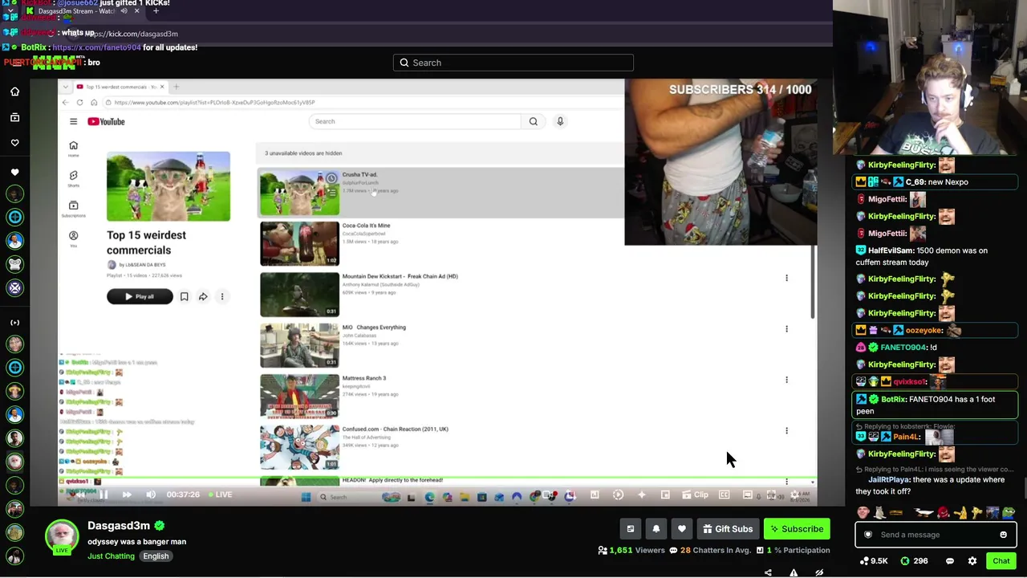Click the YouTube logo in streamed browser
The width and height of the screenshot is (1027, 578).
pos(107,121)
